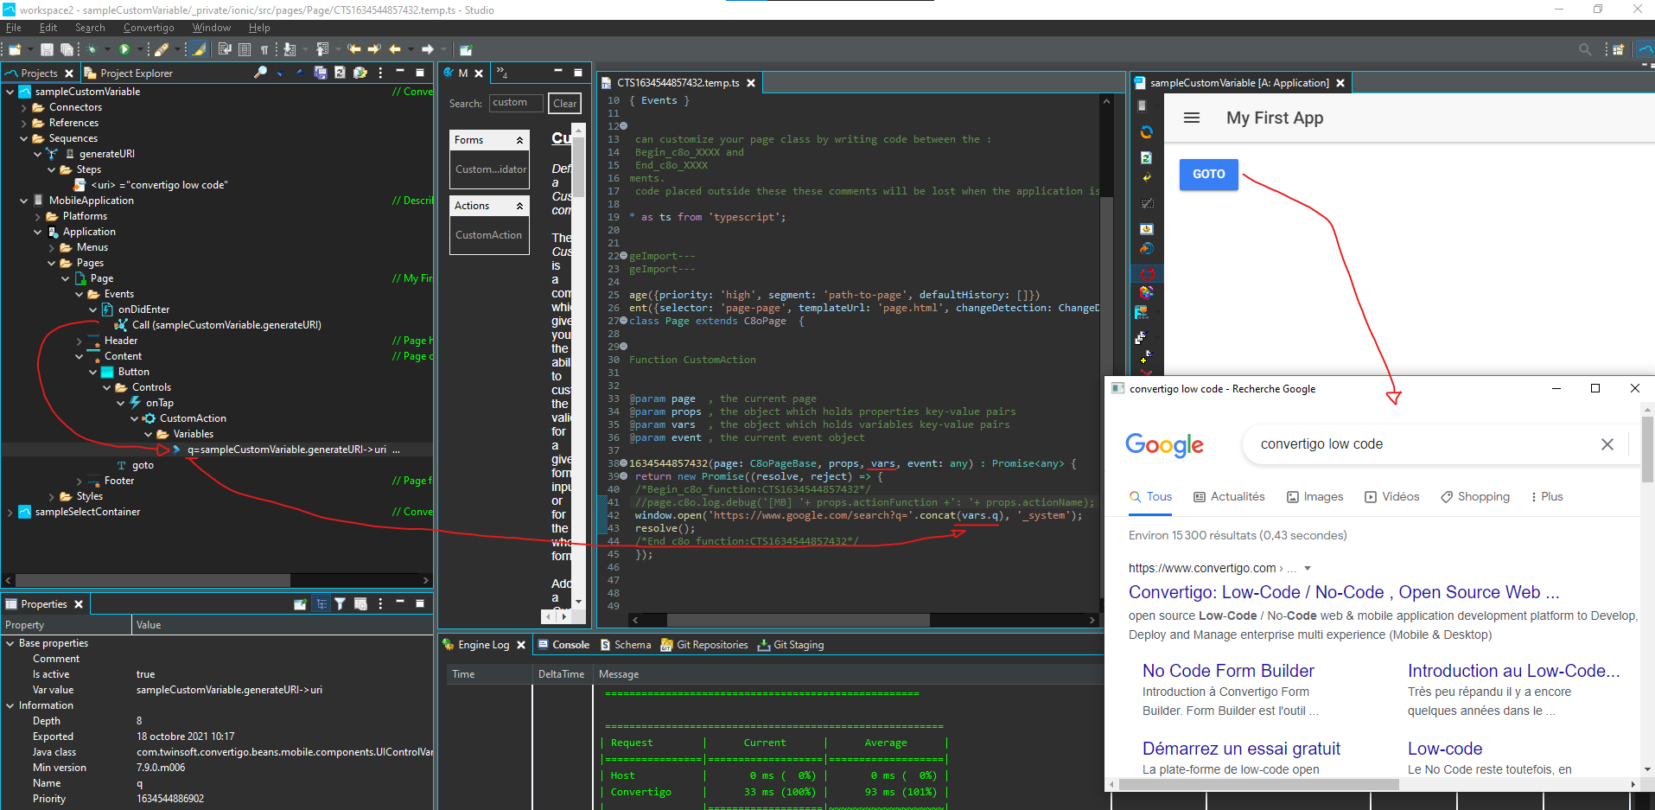This screenshot has width=1655, height=810.
Task: Click the code editor horizontal scrollbar
Action: (x=798, y=620)
